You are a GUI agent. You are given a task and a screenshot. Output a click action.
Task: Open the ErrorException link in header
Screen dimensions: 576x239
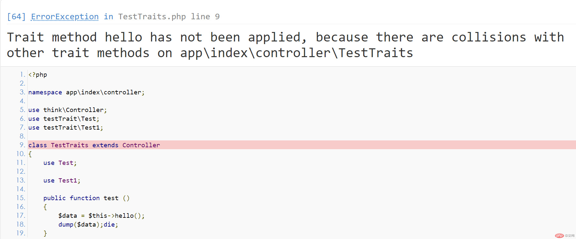pyautogui.click(x=65, y=17)
